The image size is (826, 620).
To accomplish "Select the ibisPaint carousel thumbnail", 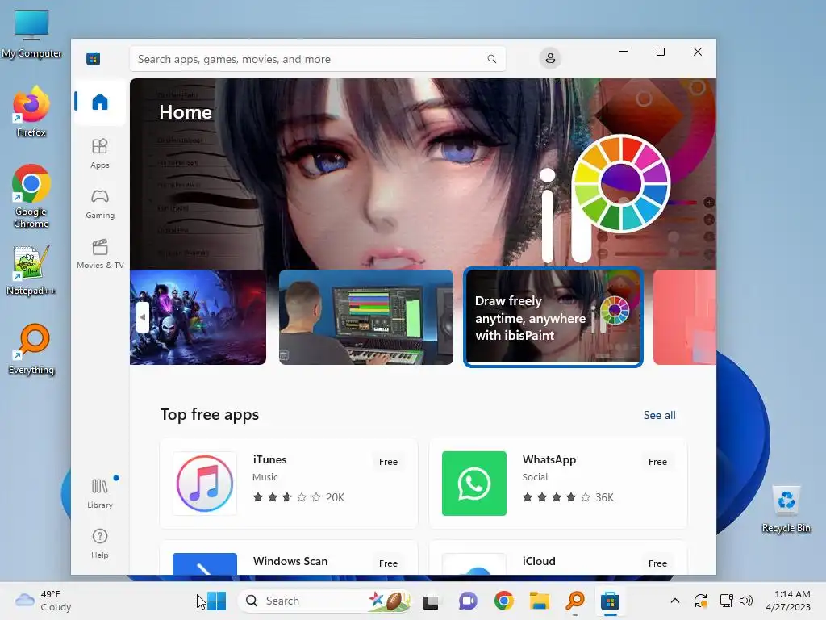I will coord(553,317).
